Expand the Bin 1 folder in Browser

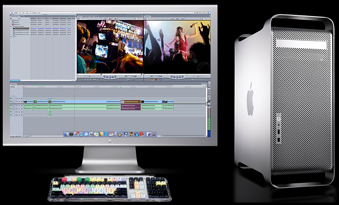(11, 37)
